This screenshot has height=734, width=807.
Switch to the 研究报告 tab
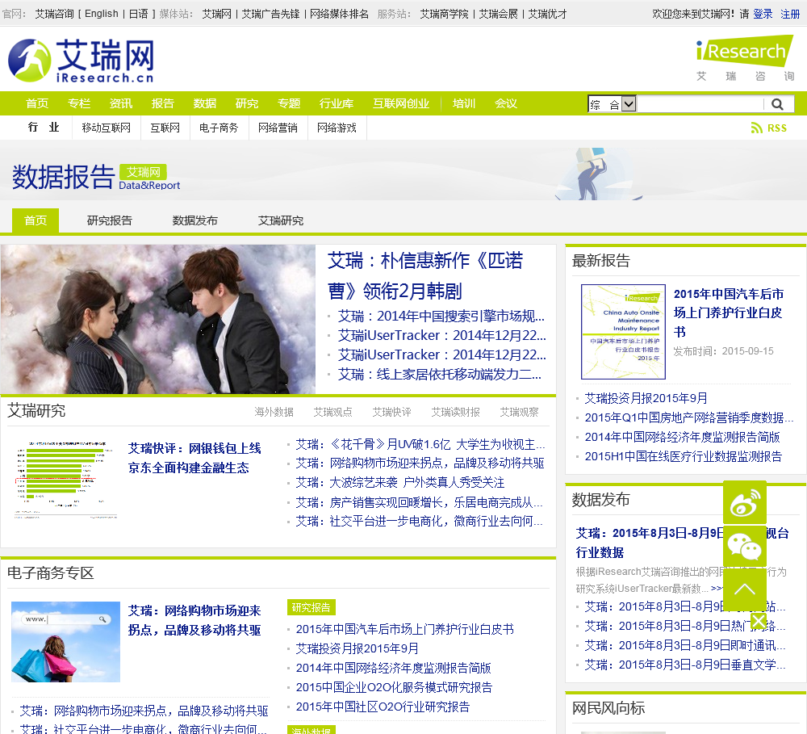(x=110, y=221)
